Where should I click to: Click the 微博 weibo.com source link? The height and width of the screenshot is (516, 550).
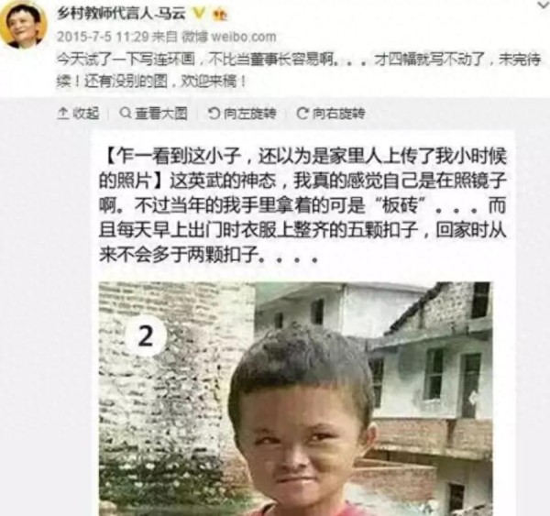pyautogui.click(x=229, y=37)
